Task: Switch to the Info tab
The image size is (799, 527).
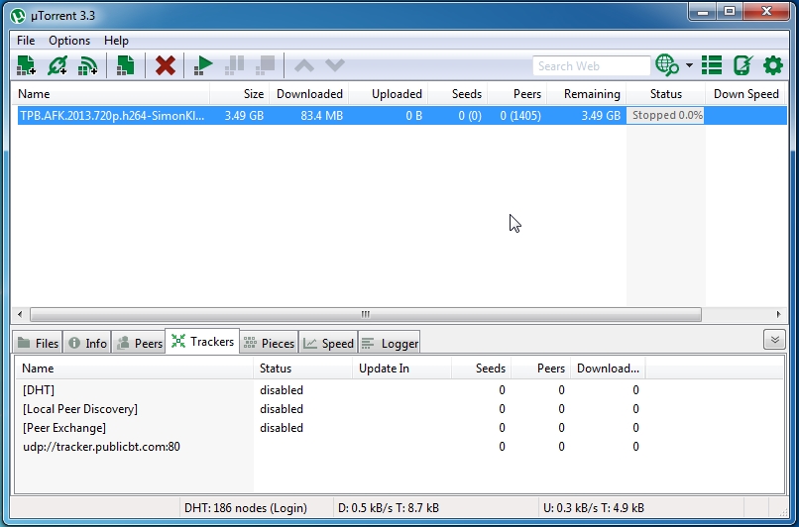Action: click(87, 343)
